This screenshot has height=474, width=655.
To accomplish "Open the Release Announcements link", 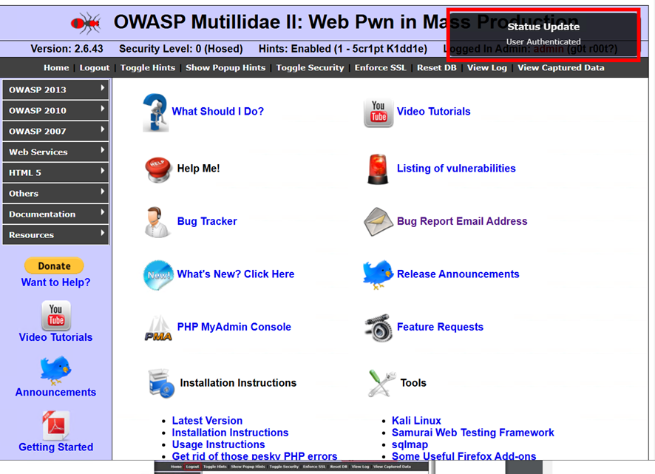I will point(458,274).
